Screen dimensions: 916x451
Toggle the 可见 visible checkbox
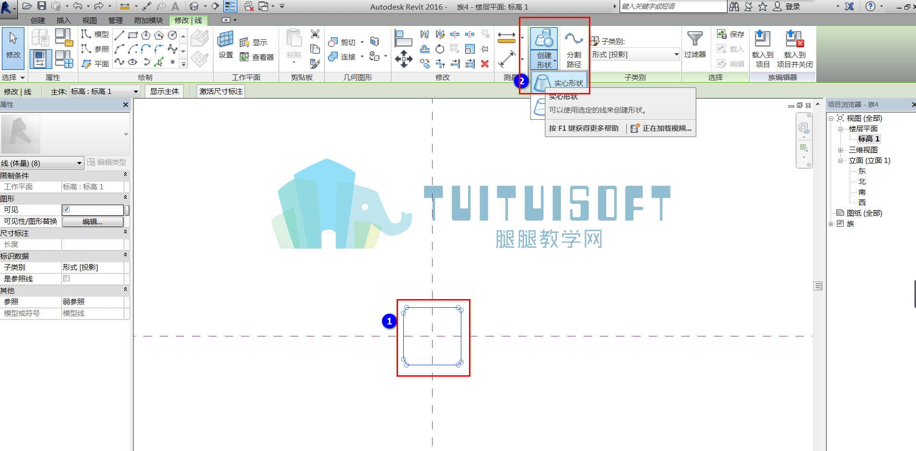coord(67,209)
